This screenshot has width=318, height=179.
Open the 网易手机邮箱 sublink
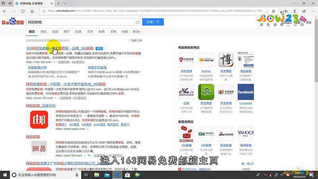pos(97,67)
